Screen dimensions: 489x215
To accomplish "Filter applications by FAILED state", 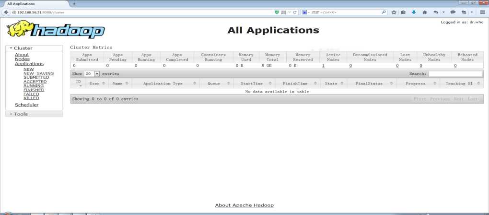I will (x=31, y=94).
